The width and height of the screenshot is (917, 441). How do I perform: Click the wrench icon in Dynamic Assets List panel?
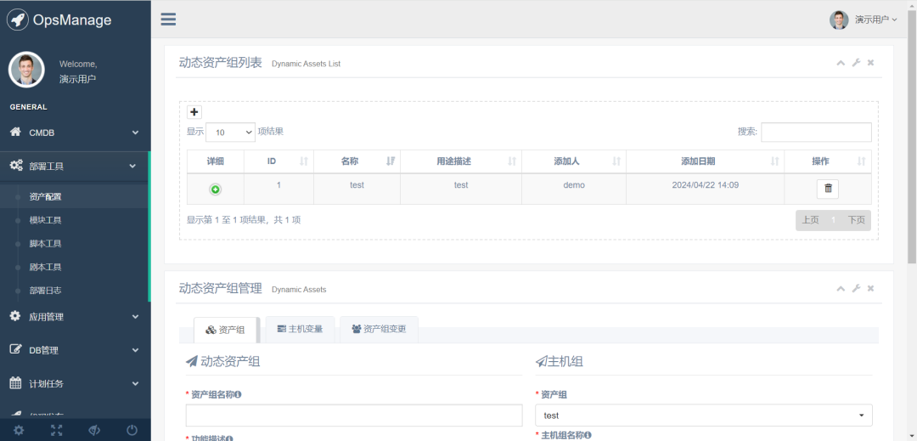tap(856, 63)
